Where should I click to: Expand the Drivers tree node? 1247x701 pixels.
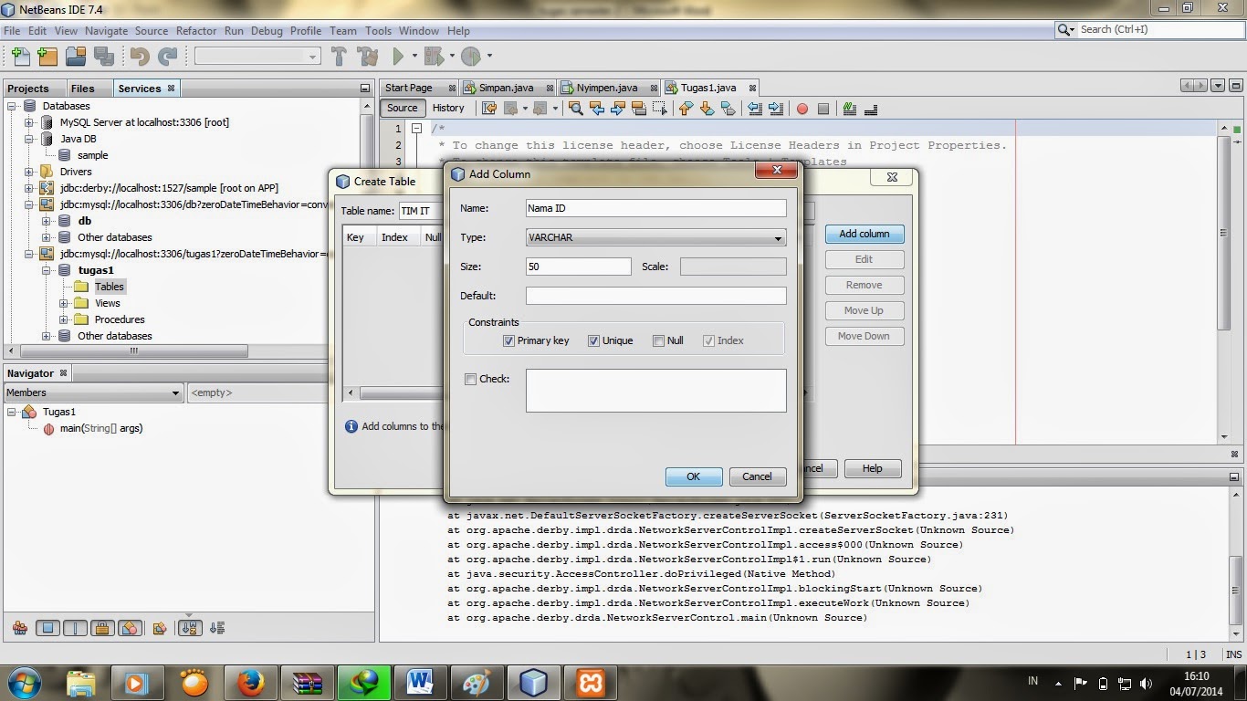click(29, 172)
